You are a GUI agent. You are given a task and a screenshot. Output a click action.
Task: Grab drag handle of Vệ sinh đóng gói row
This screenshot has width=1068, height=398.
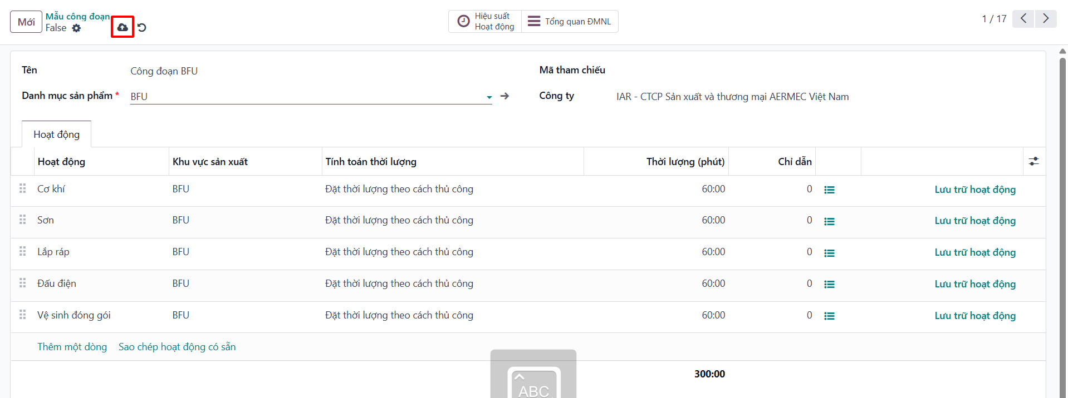(23, 315)
